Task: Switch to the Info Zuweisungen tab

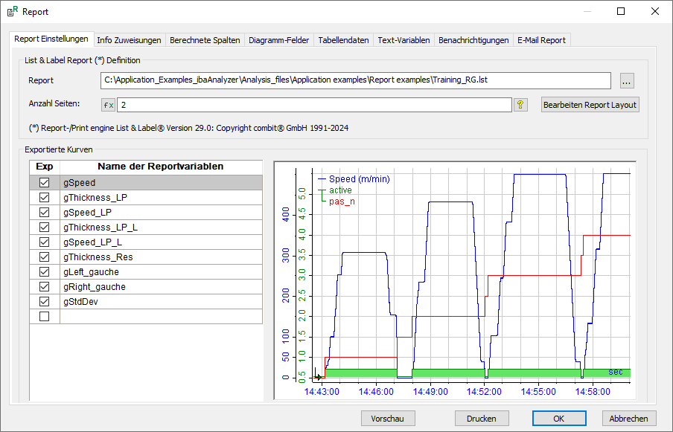Action: (129, 40)
